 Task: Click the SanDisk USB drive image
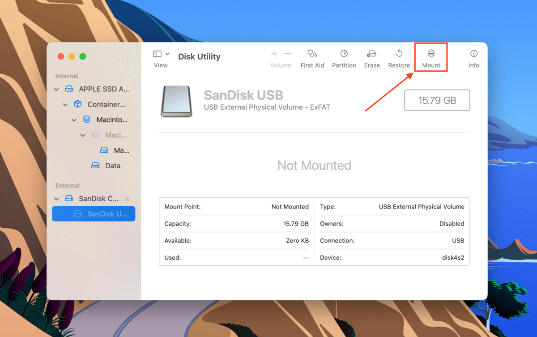point(176,102)
